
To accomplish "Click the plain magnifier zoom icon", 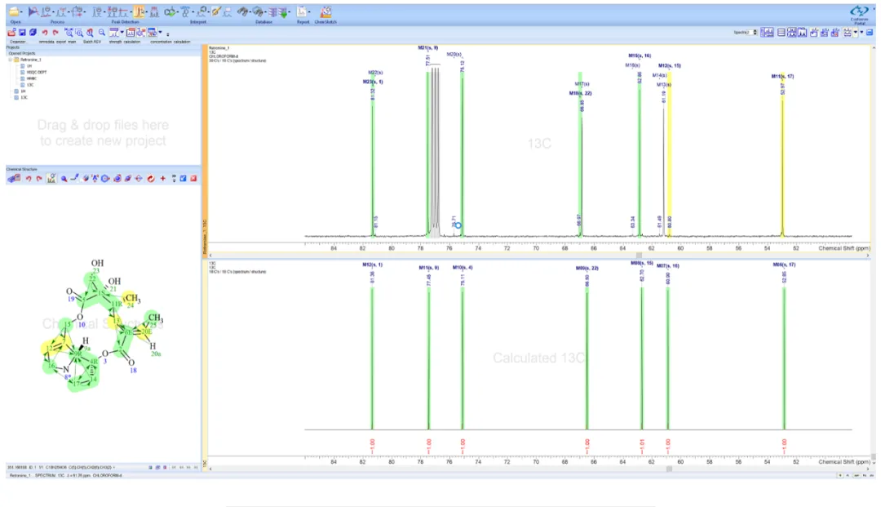I will [x=102, y=33].
